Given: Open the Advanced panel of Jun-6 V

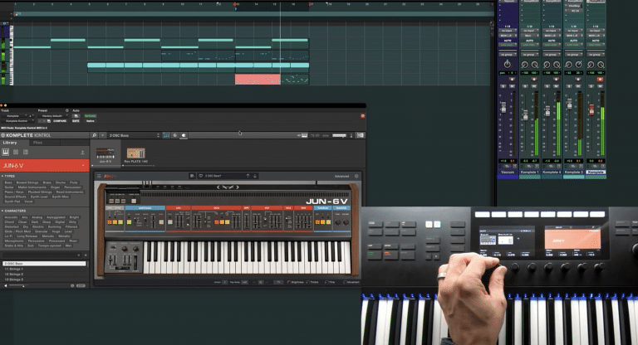Looking at the screenshot, I should pos(341,177).
